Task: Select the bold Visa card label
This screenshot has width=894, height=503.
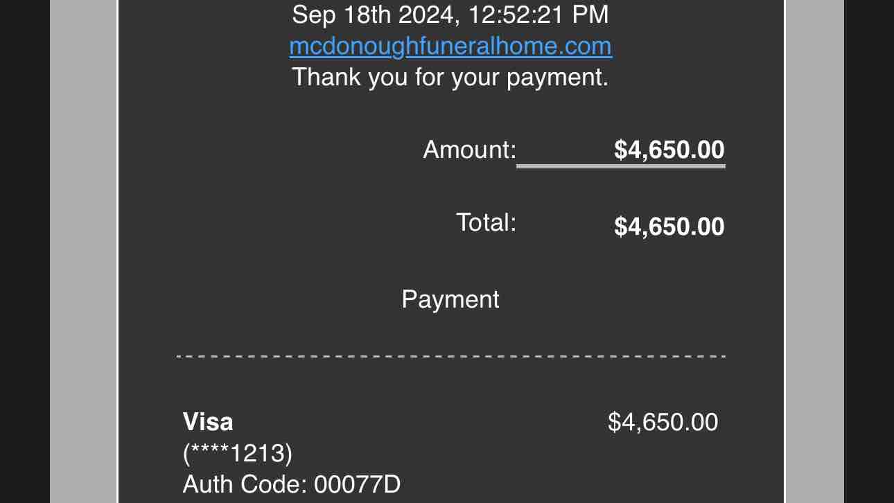Action: [x=208, y=422]
